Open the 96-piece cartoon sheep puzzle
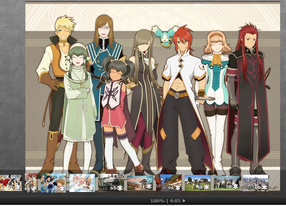Viewport: 286px width, 206px height. 198,183
